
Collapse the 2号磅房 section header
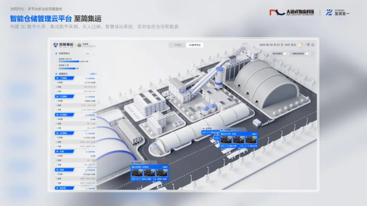point(64,96)
